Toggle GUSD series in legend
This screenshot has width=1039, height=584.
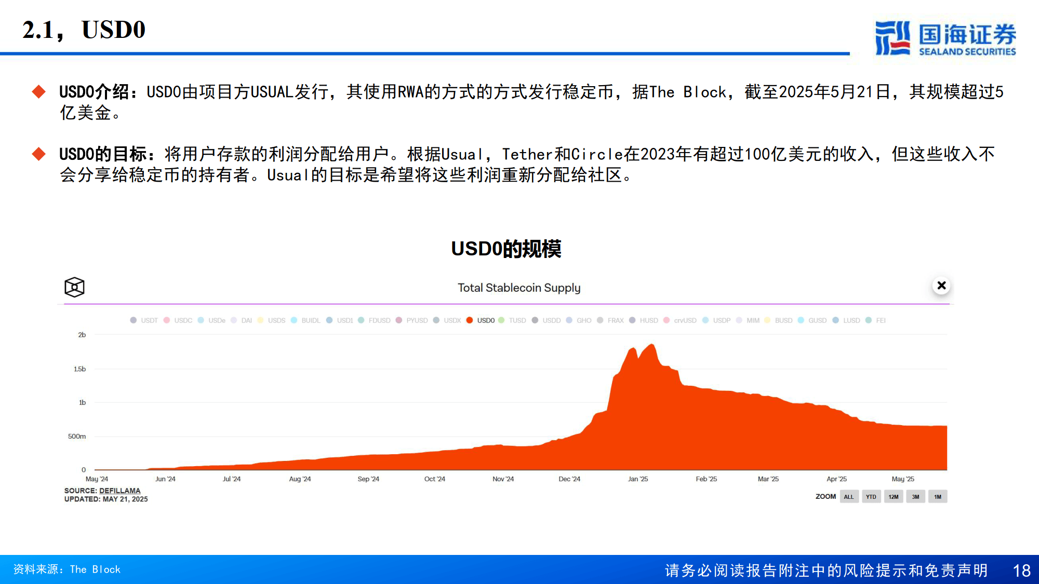(x=812, y=320)
